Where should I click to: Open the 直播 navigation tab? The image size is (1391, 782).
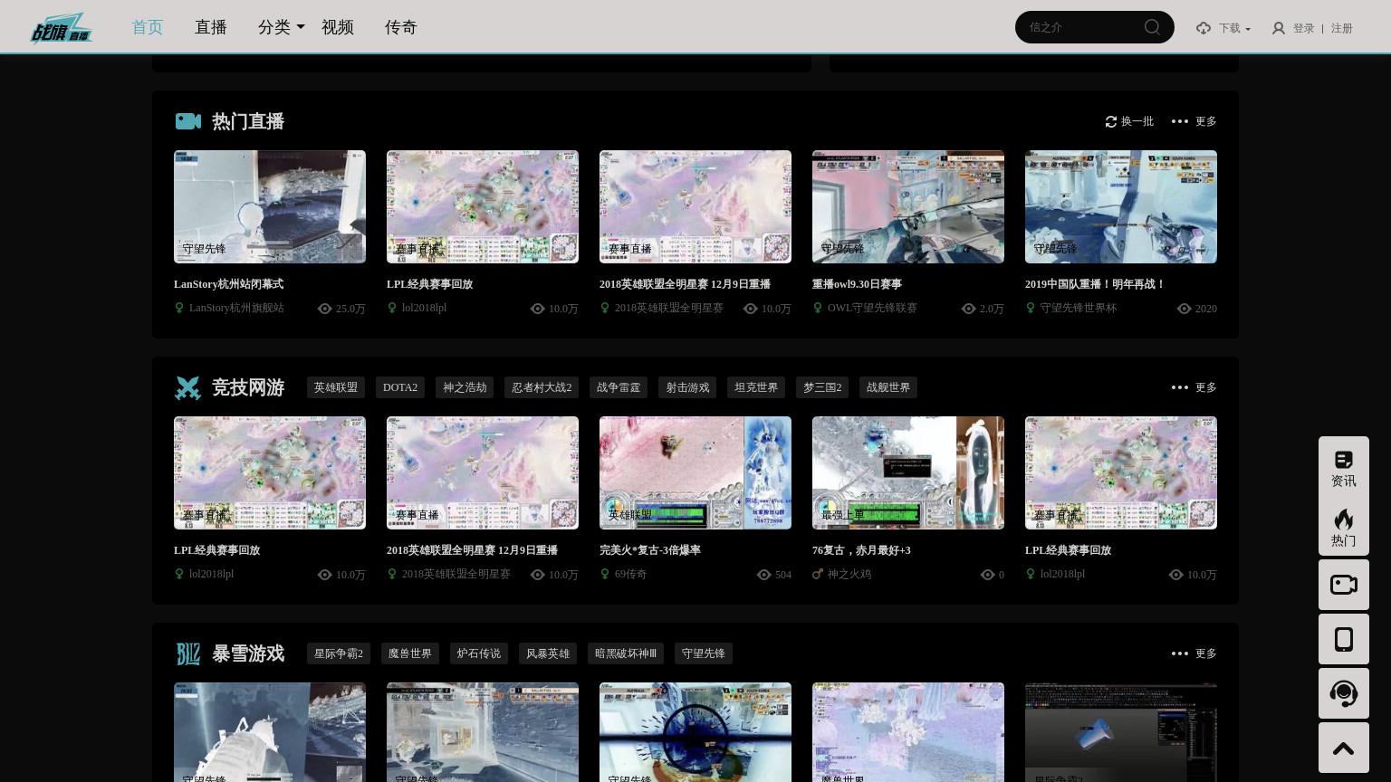click(x=210, y=27)
